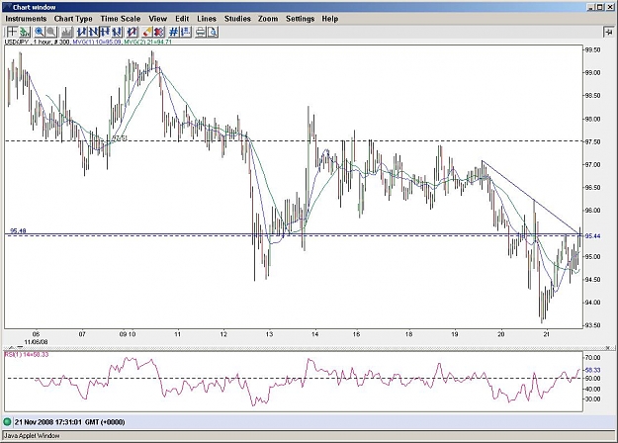Image resolution: width=618 pixels, height=443 pixels.
Task: Click date label 21 on the time axis
Action: (x=546, y=334)
